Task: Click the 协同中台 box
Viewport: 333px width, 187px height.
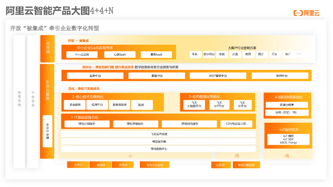Action: click(x=280, y=76)
